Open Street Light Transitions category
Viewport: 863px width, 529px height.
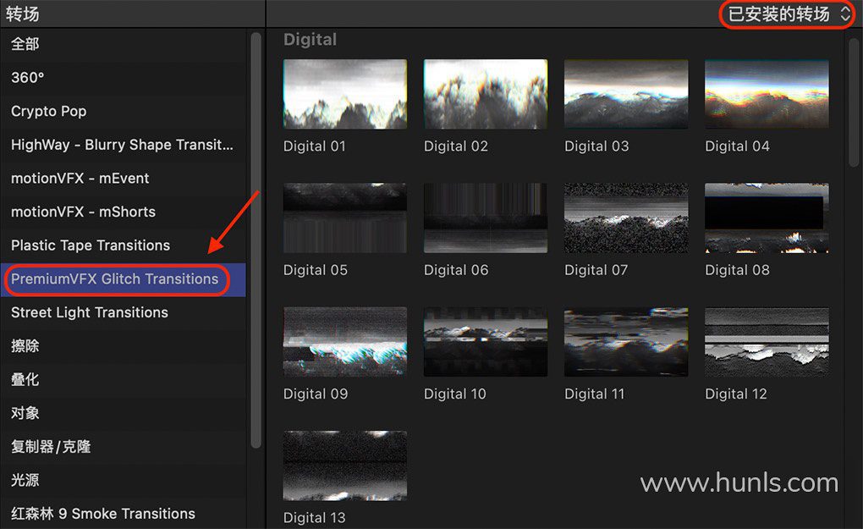click(124, 312)
